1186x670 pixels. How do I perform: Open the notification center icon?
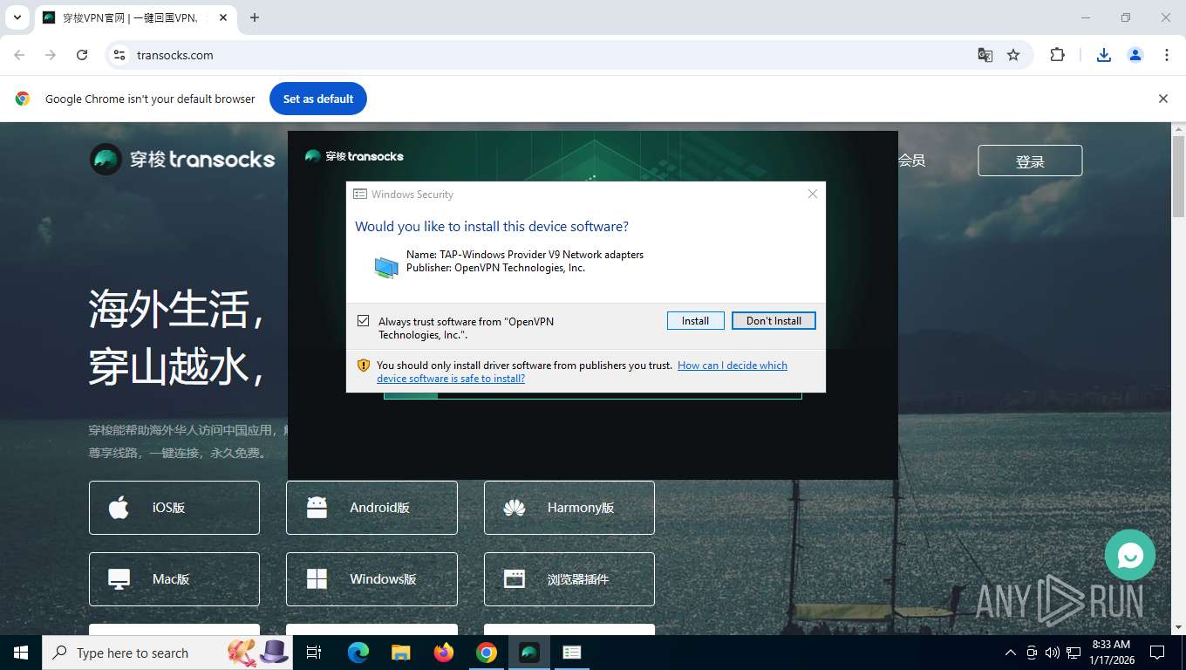click(1158, 653)
